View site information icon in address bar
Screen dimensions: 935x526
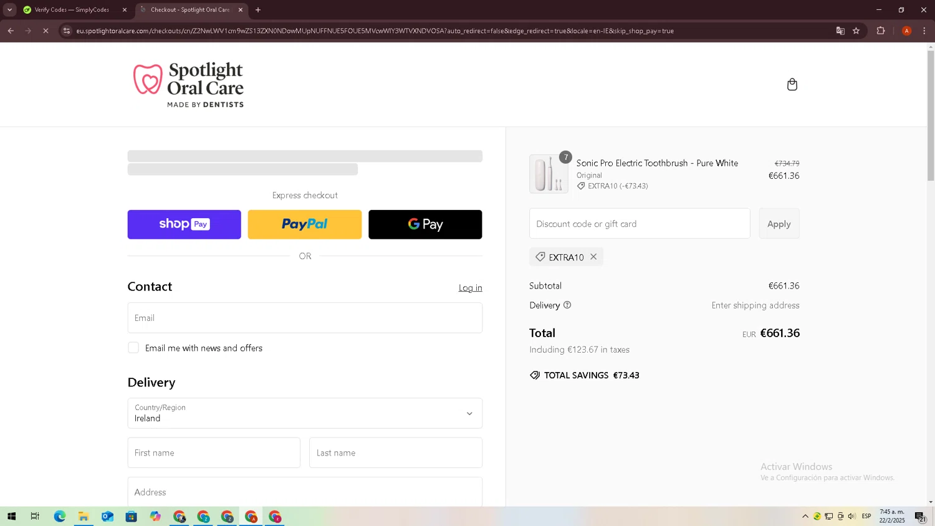click(x=67, y=31)
